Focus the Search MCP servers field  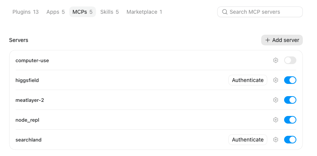pyautogui.click(x=260, y=12)
